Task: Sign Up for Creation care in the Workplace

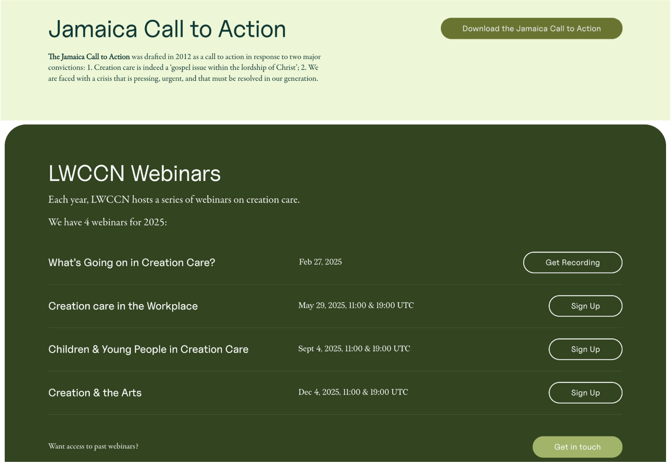Action: pyautogui.click(x=585, y=306)
